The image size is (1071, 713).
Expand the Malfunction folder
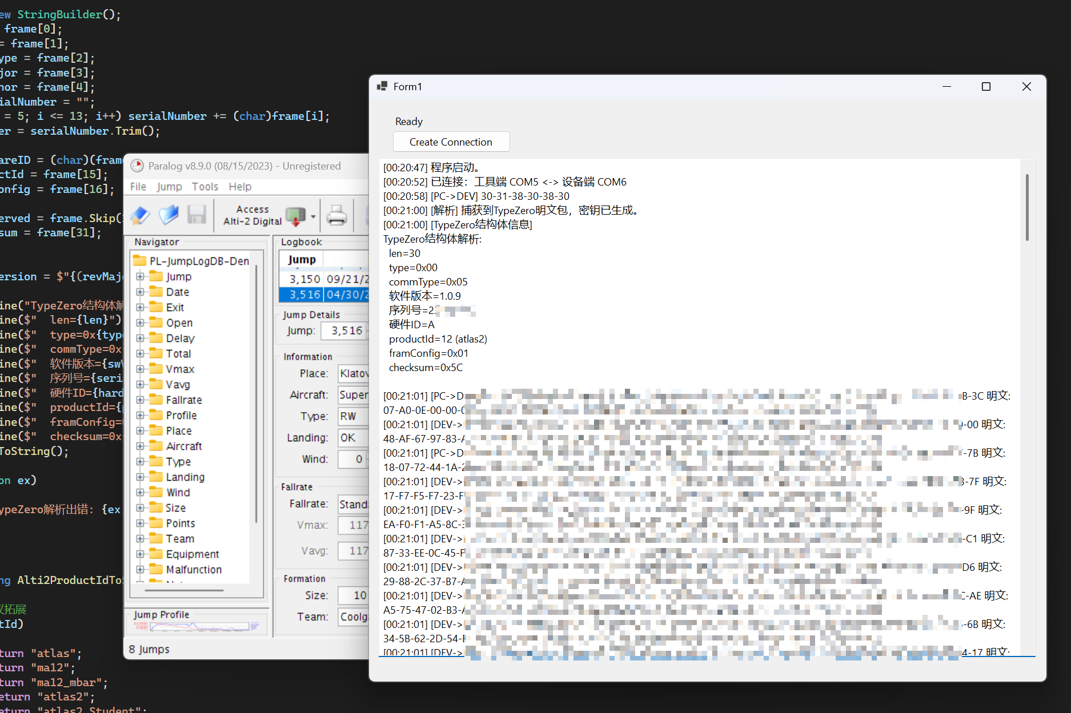click(x=141, y=569)
